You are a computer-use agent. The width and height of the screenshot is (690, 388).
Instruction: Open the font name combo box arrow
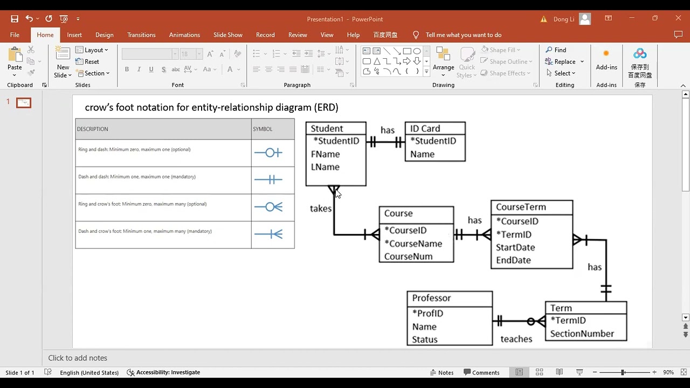tap(175, 54)
